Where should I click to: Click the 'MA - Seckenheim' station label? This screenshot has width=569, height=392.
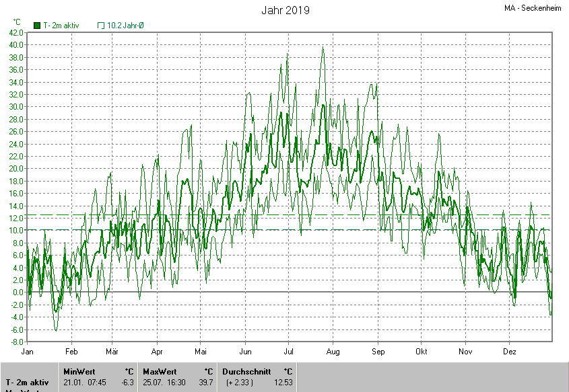[x=533, y=9]
